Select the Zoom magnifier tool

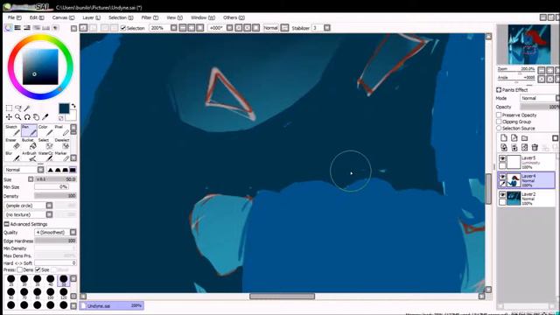point(17,117)
